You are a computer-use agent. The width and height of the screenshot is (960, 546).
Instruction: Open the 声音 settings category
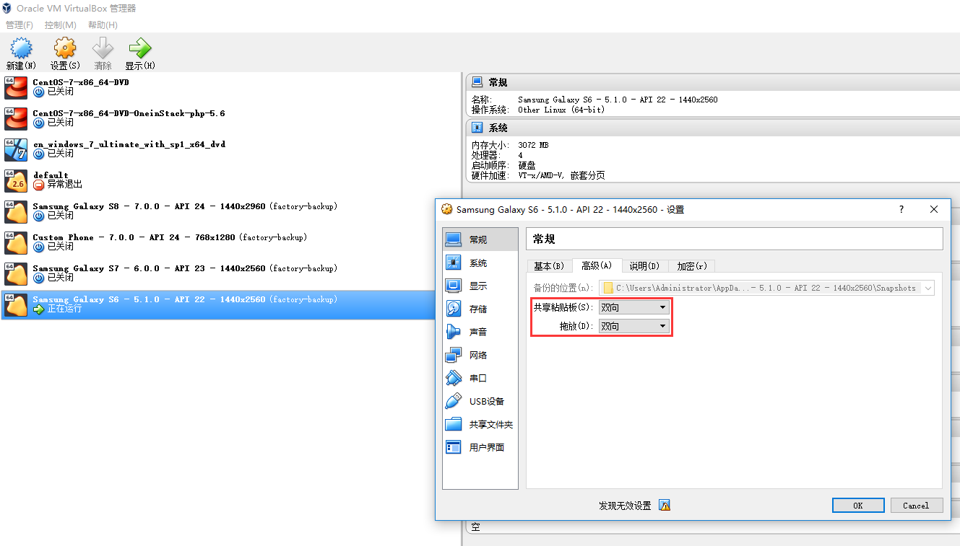480,332
